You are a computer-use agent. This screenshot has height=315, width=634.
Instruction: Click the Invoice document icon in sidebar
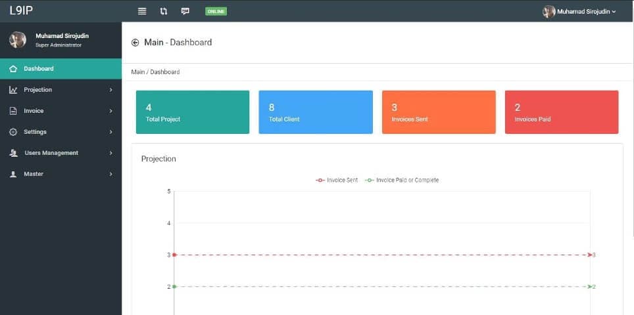13,111
